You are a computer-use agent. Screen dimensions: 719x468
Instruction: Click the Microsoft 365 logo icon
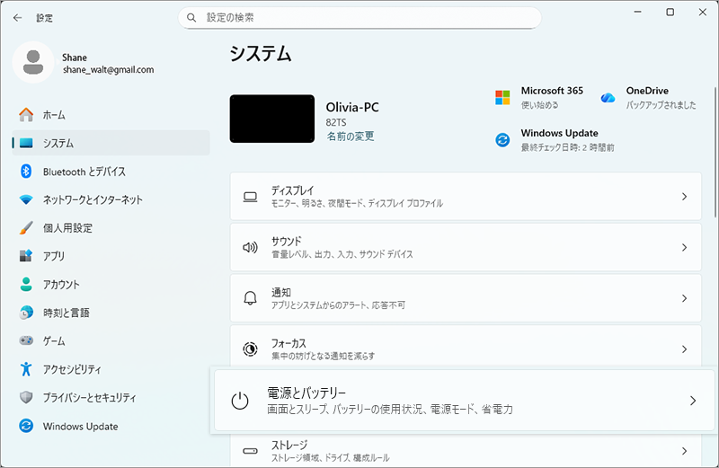coord(502,98)
